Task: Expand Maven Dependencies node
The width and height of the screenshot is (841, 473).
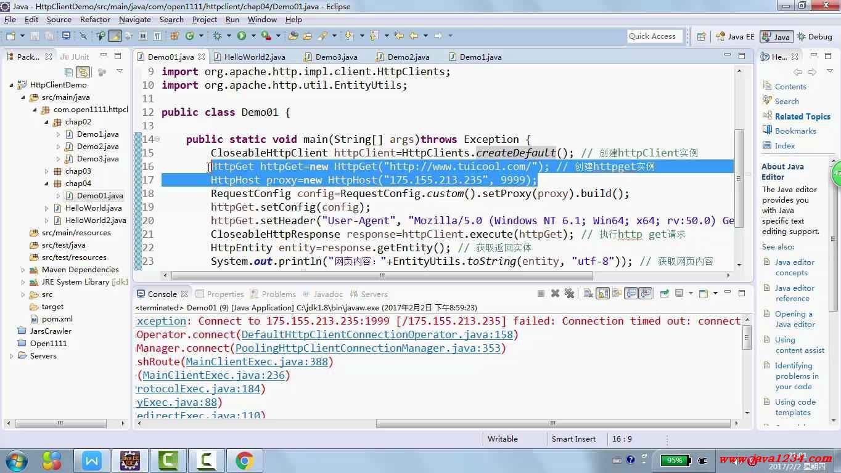Action: click(23, 270)
